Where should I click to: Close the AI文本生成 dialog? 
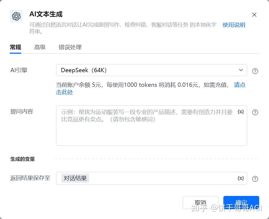(x=254, y=15)
